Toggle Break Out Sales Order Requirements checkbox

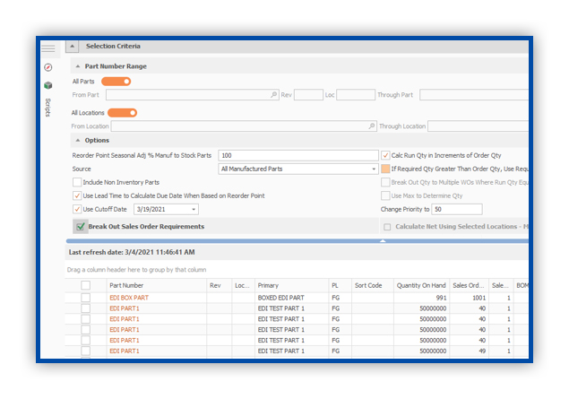(x=80, y=227)
